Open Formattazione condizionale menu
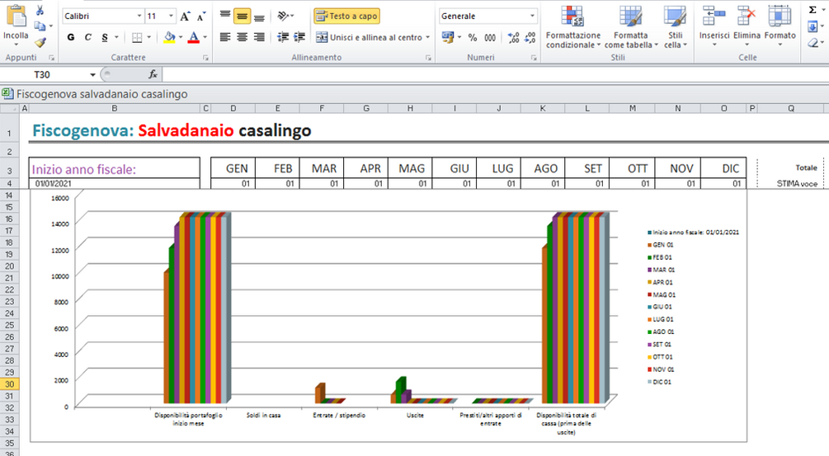 point(573,27)
